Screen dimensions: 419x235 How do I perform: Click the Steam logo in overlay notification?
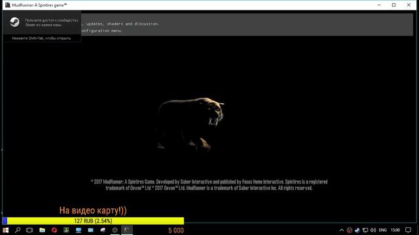tap(14, 22)
